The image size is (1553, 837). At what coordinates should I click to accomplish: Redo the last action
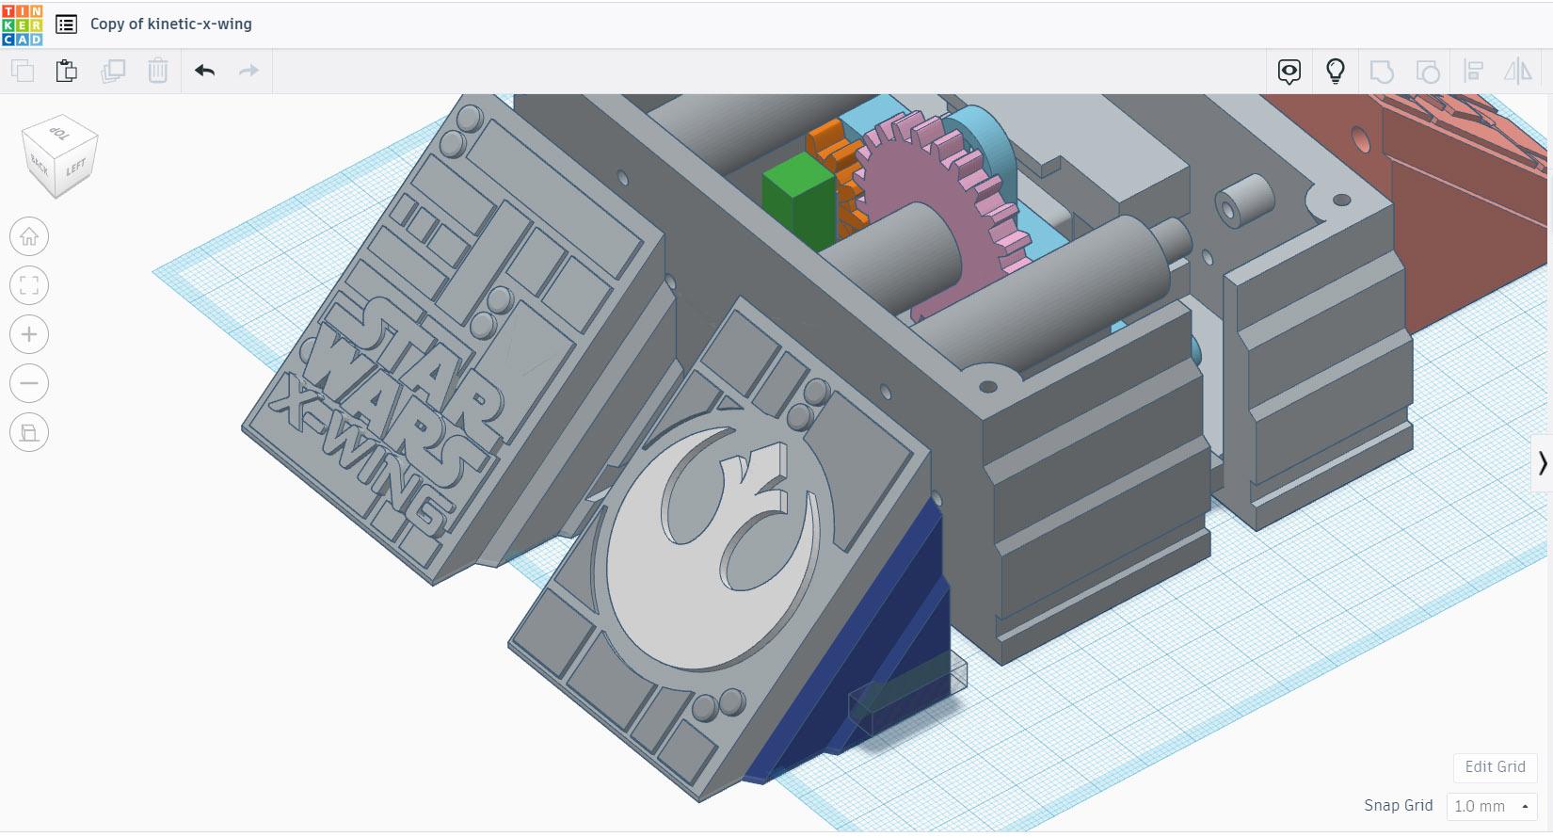click(x=248, y=71)
